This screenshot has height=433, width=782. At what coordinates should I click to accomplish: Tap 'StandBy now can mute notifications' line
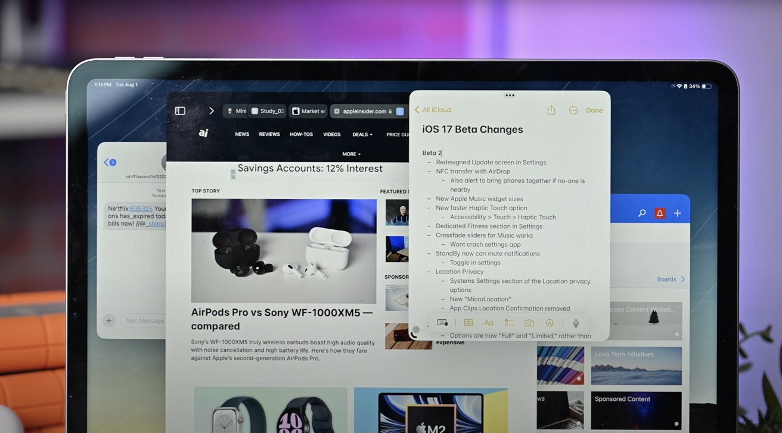[488, 254]
